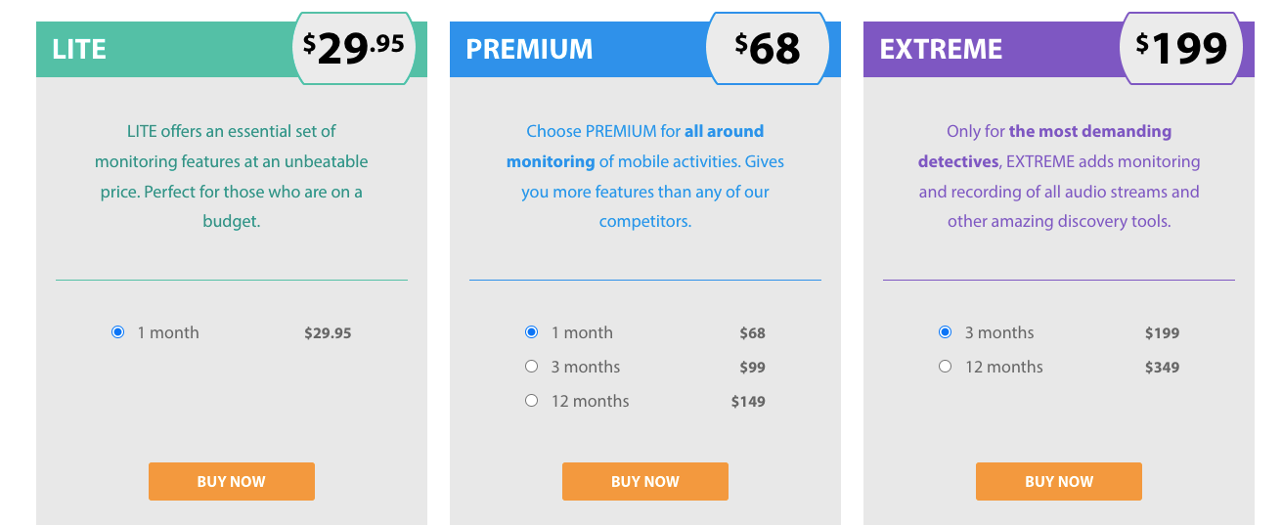
Task: Hit BUY NOW on the EXTREME plan
Action: [x=1059, y=481]
